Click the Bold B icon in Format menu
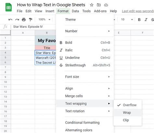 click(x=61, y=43)
